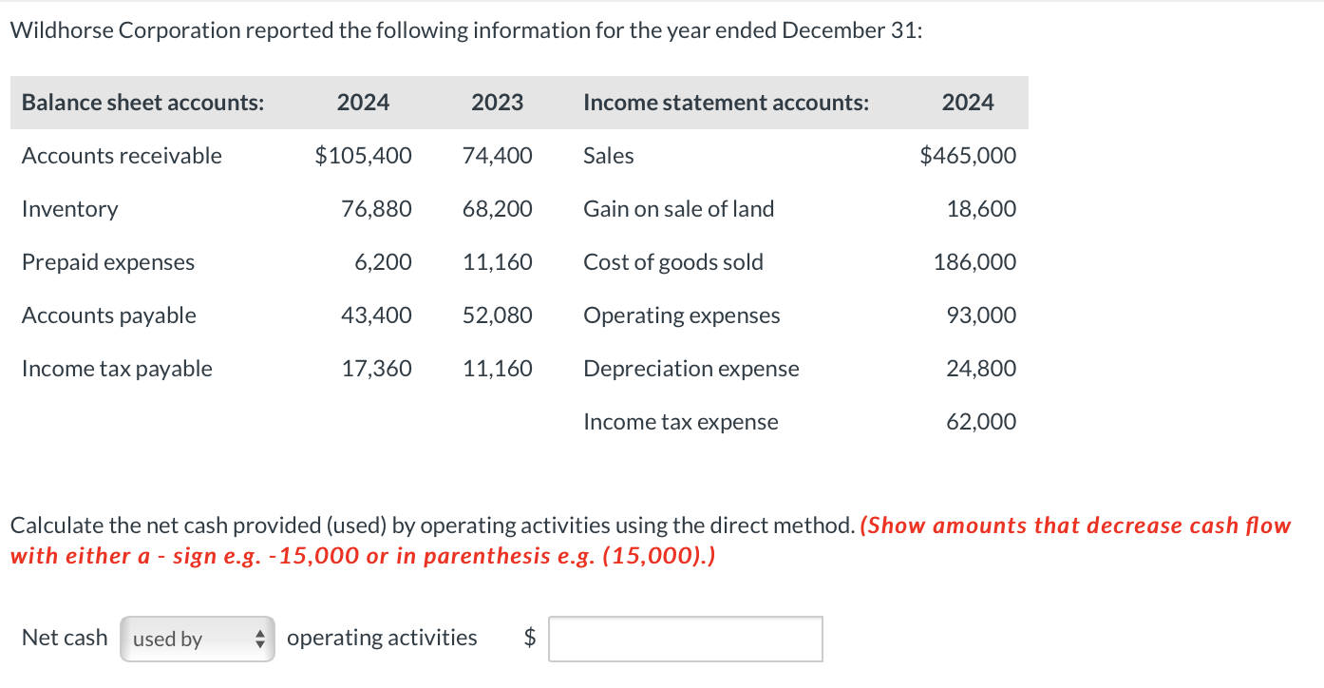The image size is (1324, 688).
Task: Click the operating activities dollar amount field
Action: tap(686, 639)
